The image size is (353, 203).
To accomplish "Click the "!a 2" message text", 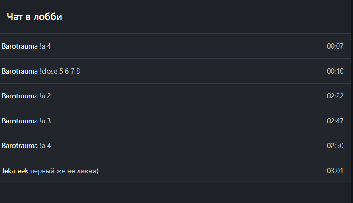I will click(45, 96).
